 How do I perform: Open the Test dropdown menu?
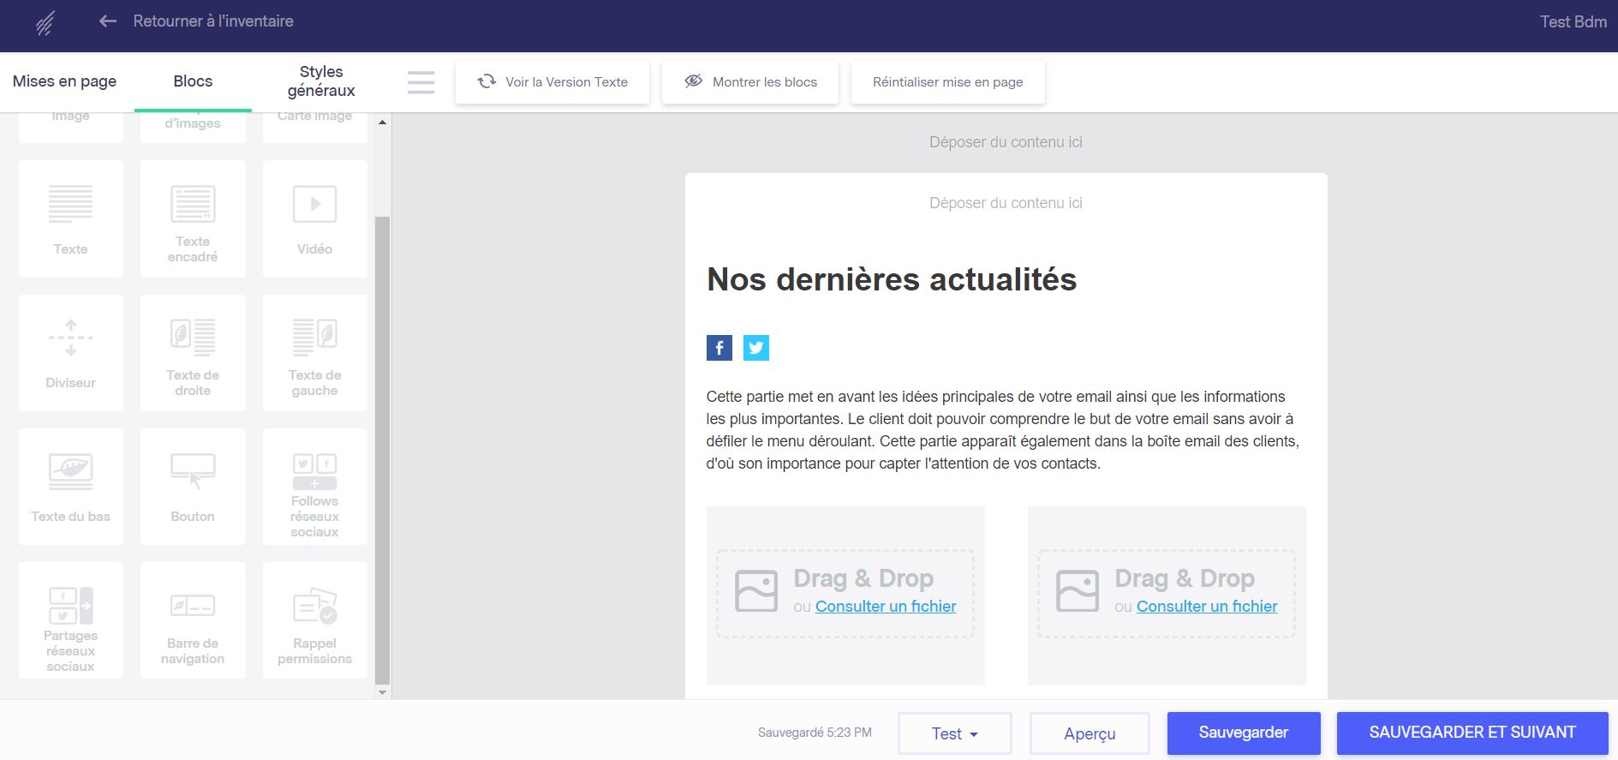pyautogui.click(x=954, y=733)
